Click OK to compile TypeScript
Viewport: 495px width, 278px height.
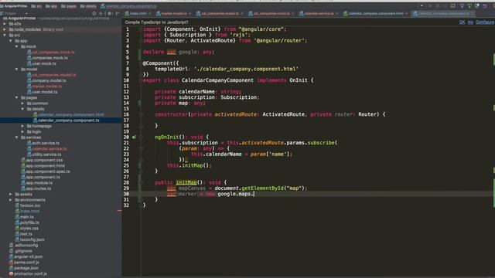pyautogui.click(x=462, y=22)
